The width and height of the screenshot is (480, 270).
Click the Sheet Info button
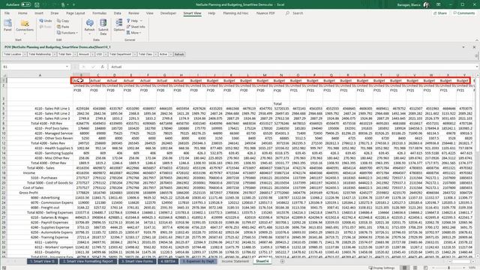coord(136,27)
